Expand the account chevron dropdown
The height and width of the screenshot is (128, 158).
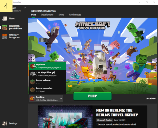point(25,8)
